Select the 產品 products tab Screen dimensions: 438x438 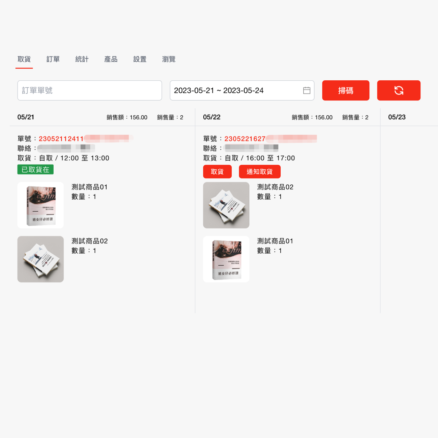111,59
